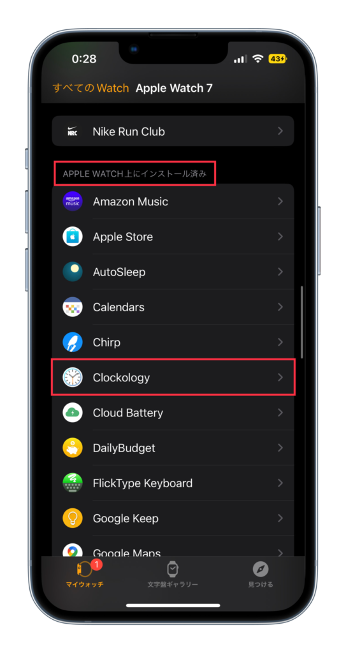Tap the DailyBudget piggy bank icon
Viewport: 346px width, 653px height.
73,448
